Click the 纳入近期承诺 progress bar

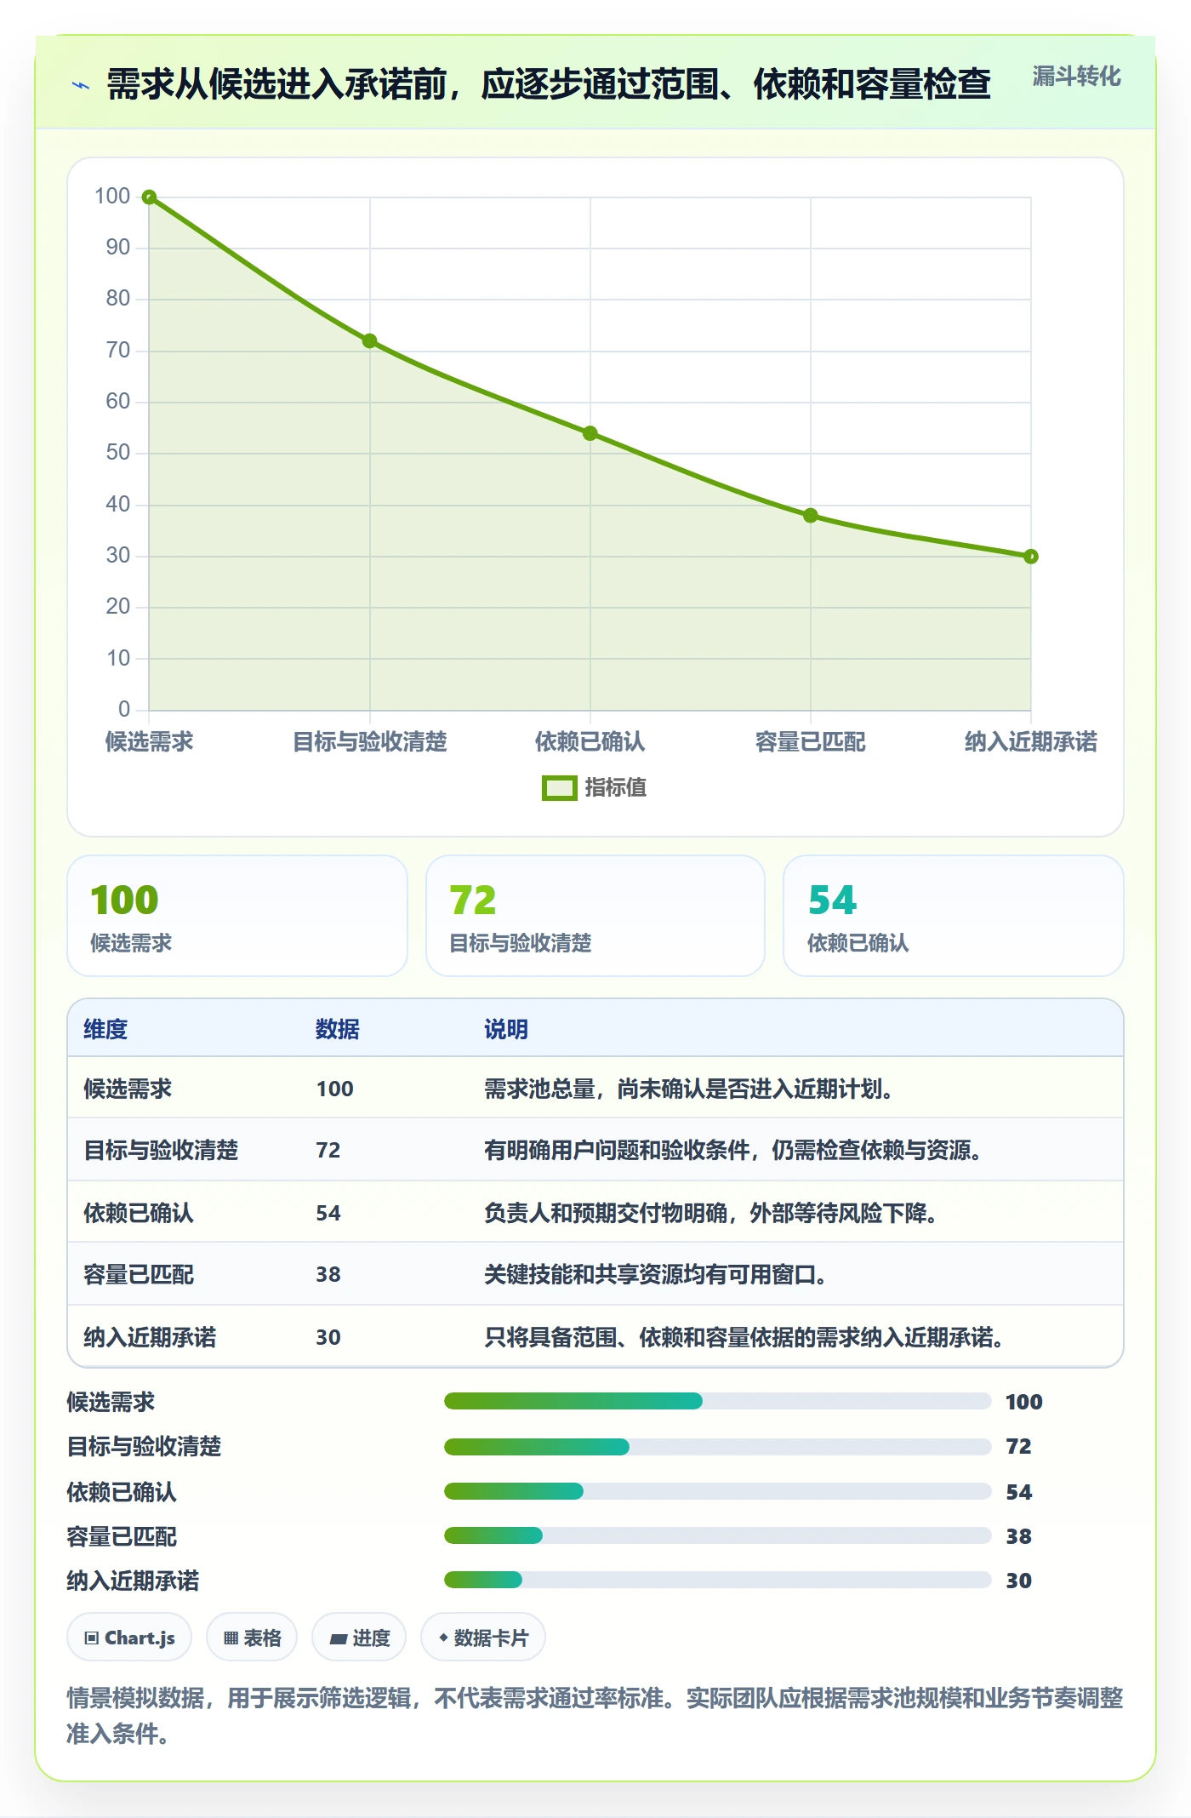717,1580
